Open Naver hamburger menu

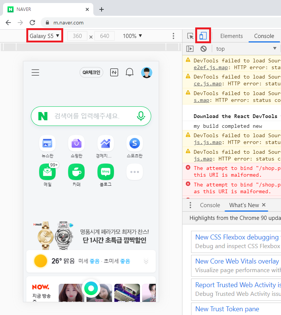point(35,72)
